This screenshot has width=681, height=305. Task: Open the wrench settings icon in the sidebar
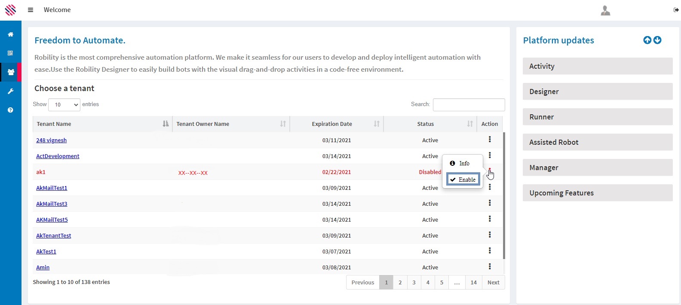(x=10, y=91)
